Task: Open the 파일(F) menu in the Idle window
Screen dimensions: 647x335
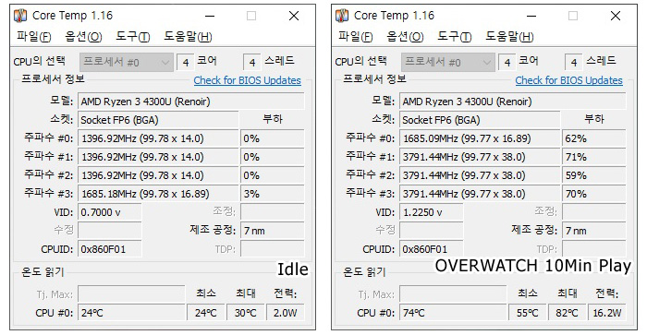Action: click(x=34, y=37)
